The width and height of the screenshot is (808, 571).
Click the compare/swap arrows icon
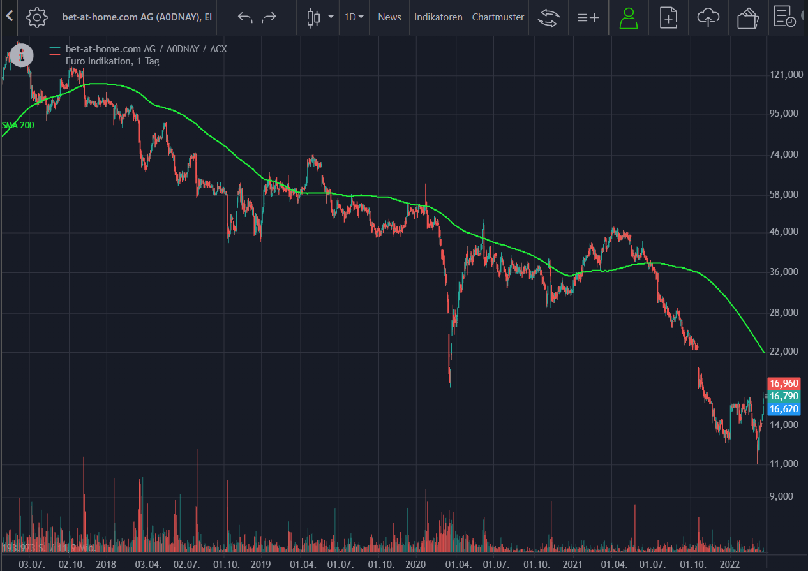(548, 17)
